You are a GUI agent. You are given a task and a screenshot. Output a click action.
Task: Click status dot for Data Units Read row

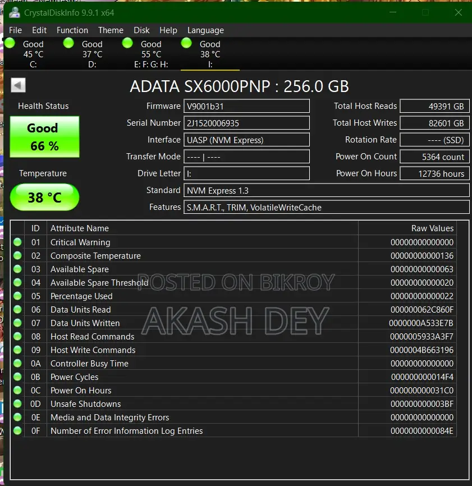point(17,309)
